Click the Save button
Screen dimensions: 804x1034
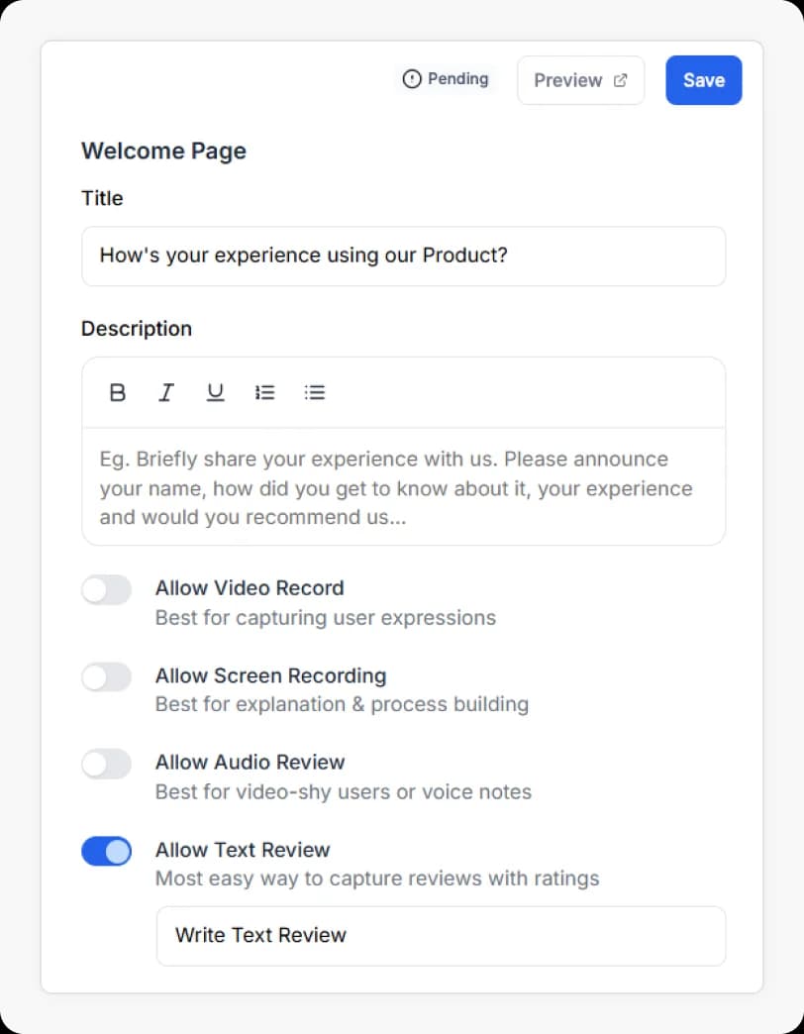pos(703,79)
